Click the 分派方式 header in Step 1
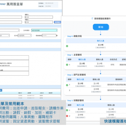Screen dimensions: 126x126 coord(113,59)
